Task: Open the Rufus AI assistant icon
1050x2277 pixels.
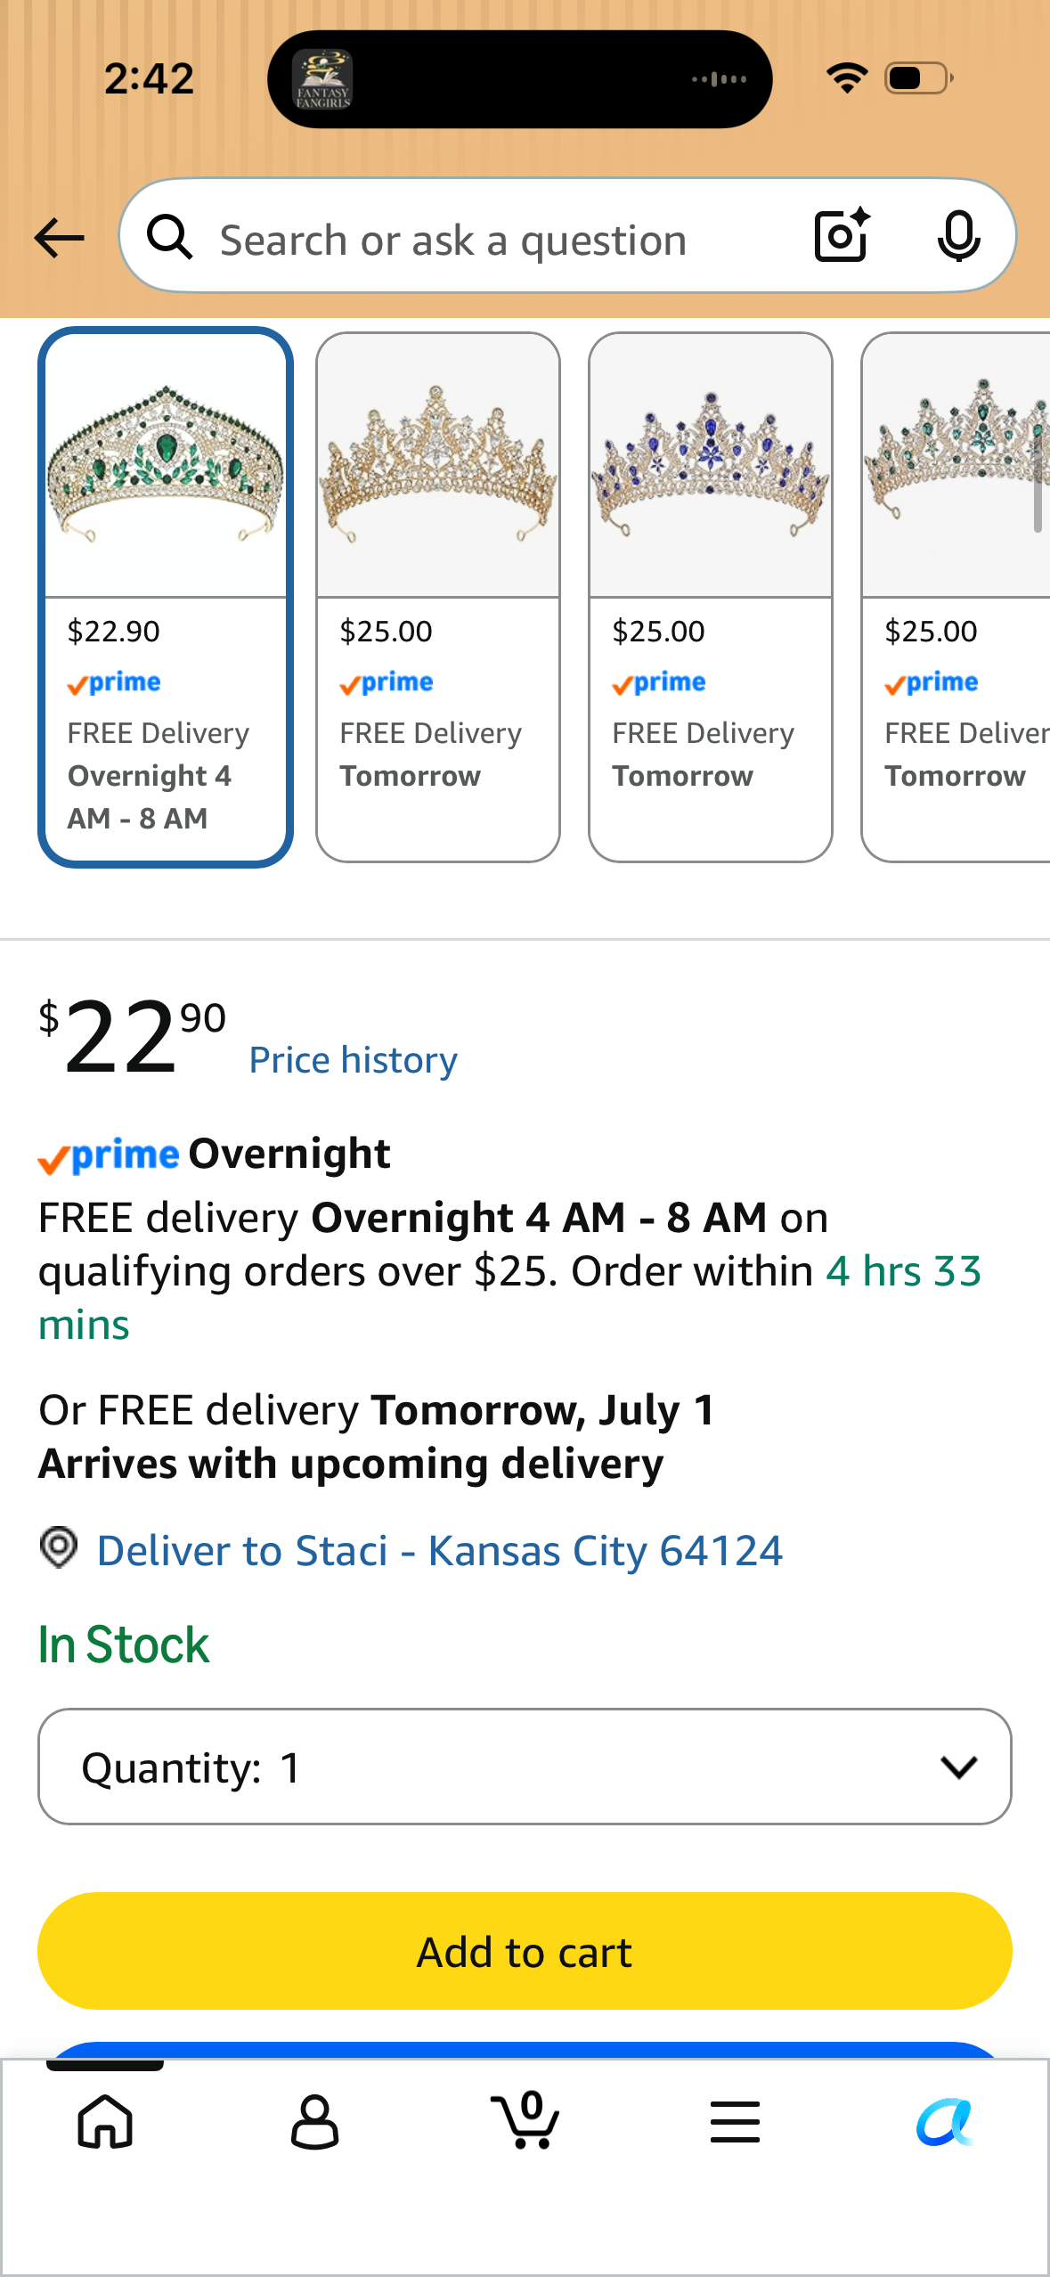Action: pos(944,2121)
